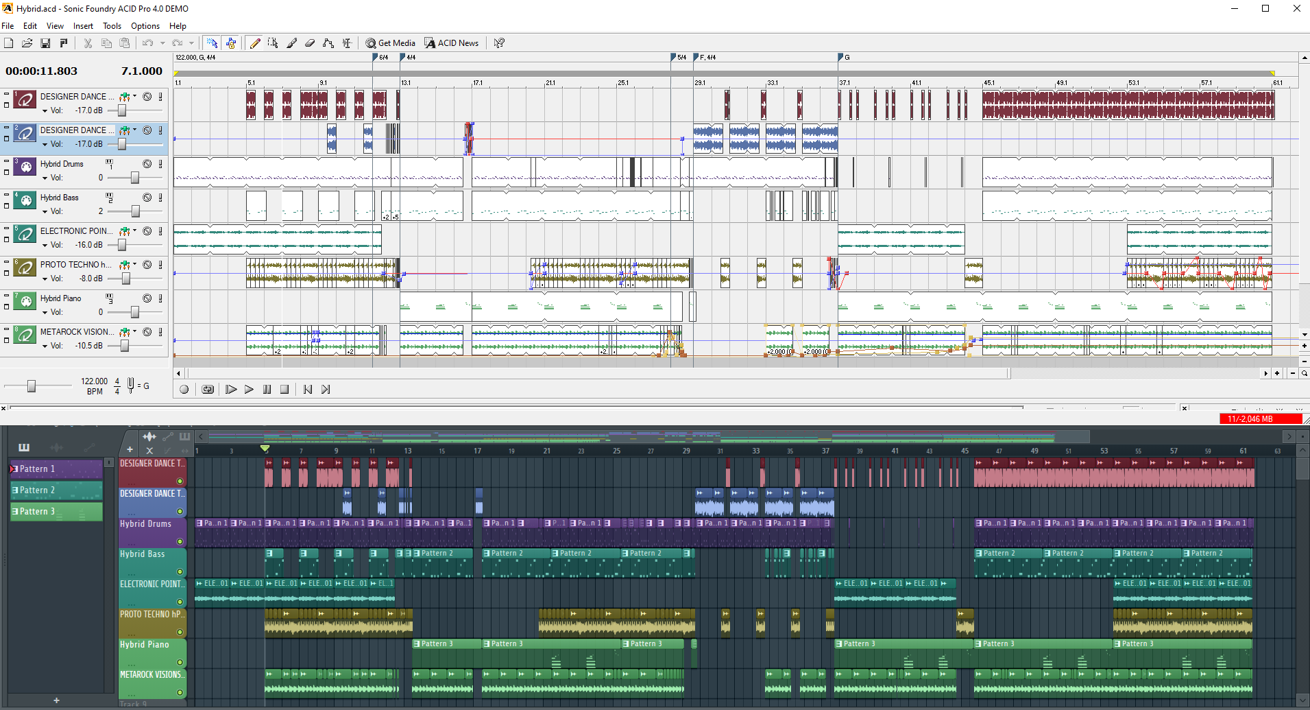
Task: Click the Get Media button
Action: click(x=391, y=43)
